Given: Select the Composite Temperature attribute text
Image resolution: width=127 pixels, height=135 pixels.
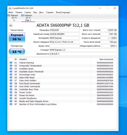Looking at the screenshot, I should pyautogui.click(x=30, y=66).
